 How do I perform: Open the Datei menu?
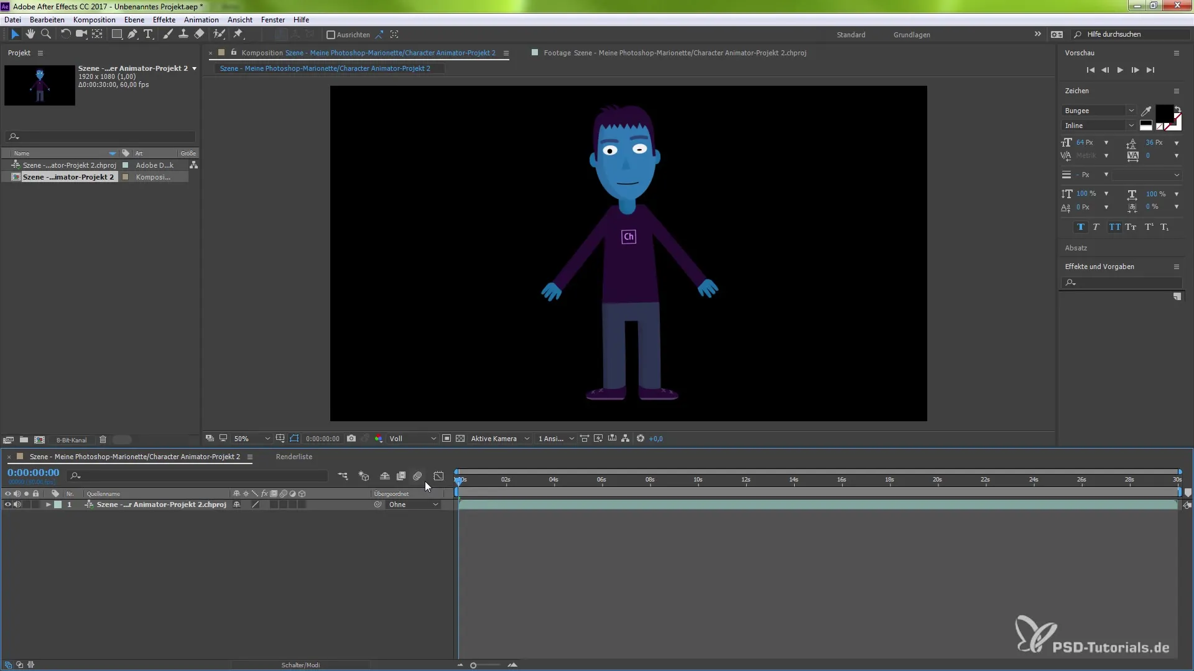pyautogui.click(x=12, y=20)
